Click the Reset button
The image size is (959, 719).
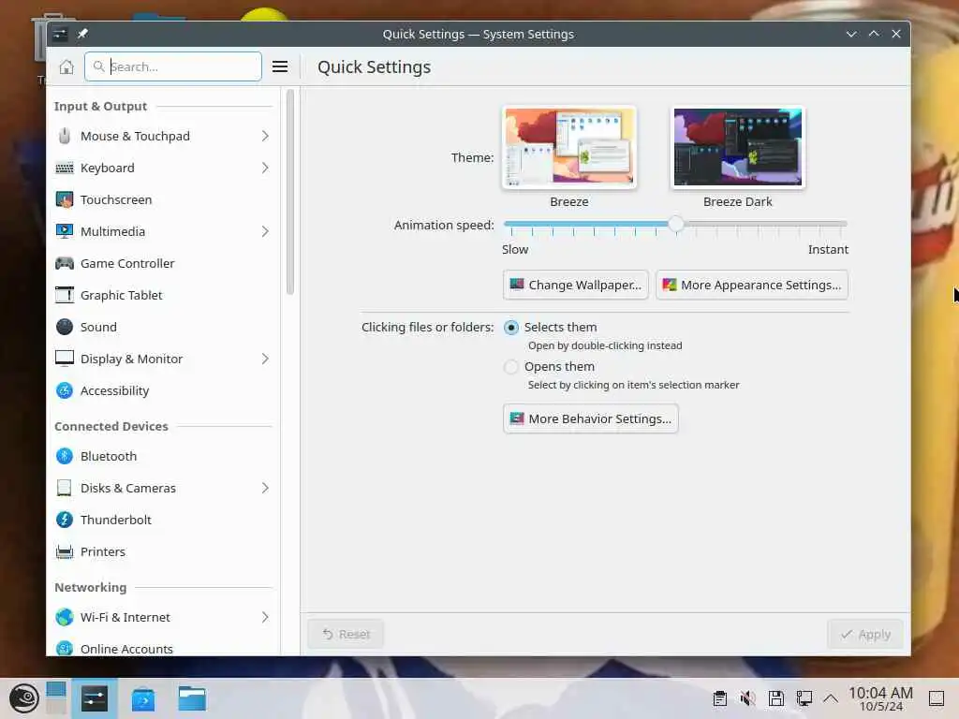click(346, 634)
